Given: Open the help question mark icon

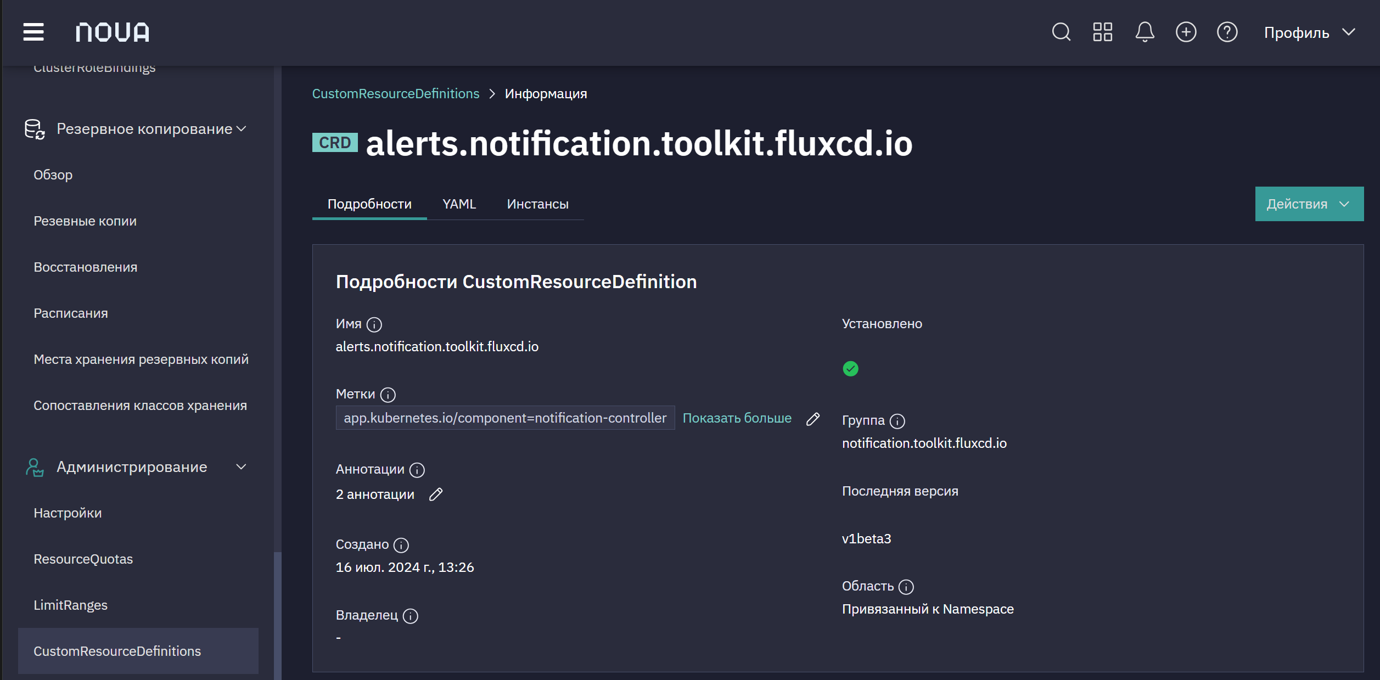Looking at the screenshot, I should [x=1227, y=32].
